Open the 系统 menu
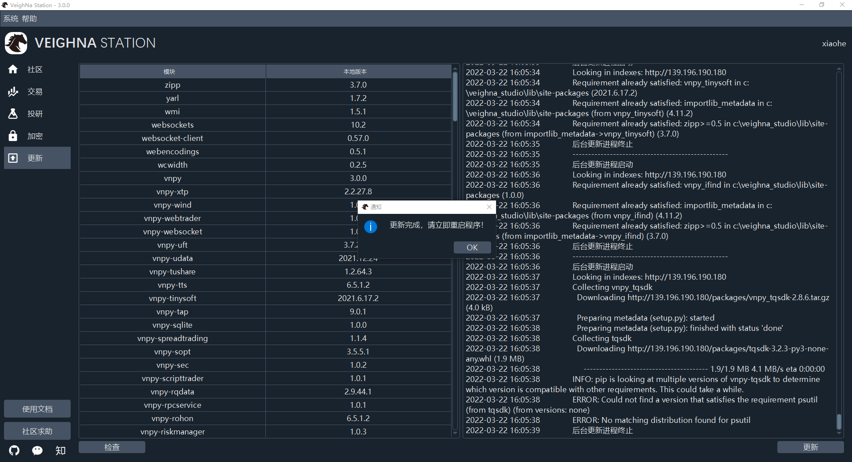The width and height of the screenshot is (852, 462). click(11, 19)
